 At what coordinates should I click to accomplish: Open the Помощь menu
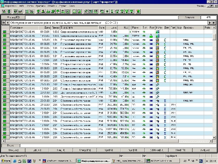point(201,6)
